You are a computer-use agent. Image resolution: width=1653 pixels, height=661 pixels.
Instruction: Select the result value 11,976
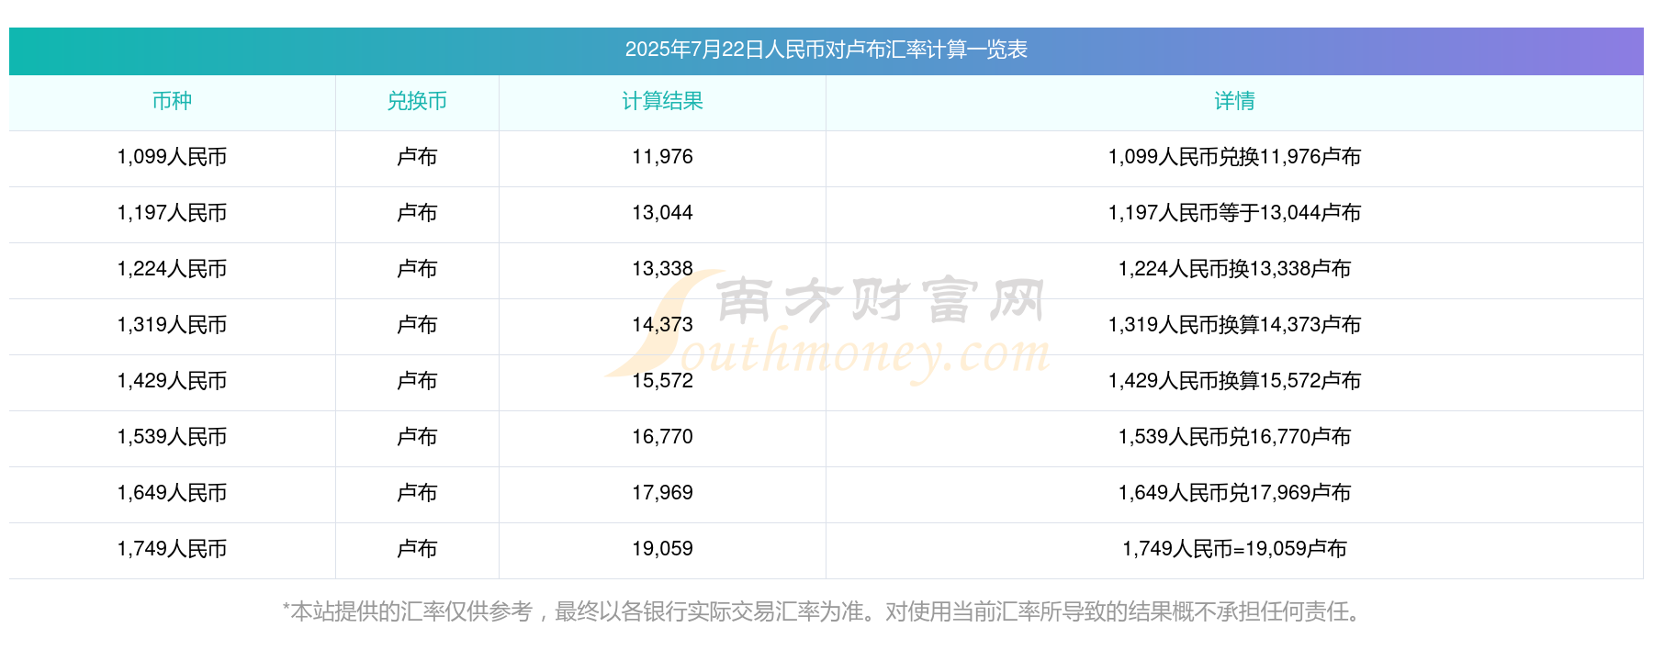[662, 157]
